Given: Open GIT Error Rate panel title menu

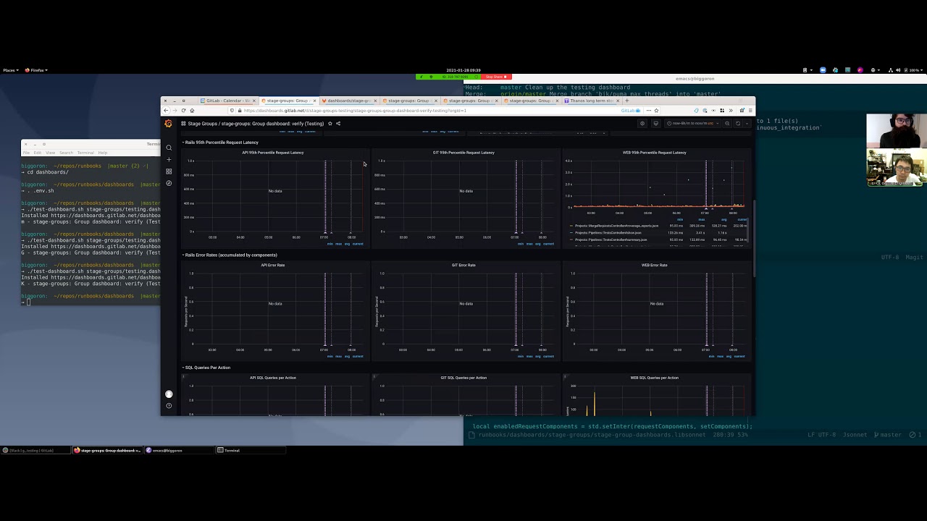Looking at the screenshot, I should 463,265.
